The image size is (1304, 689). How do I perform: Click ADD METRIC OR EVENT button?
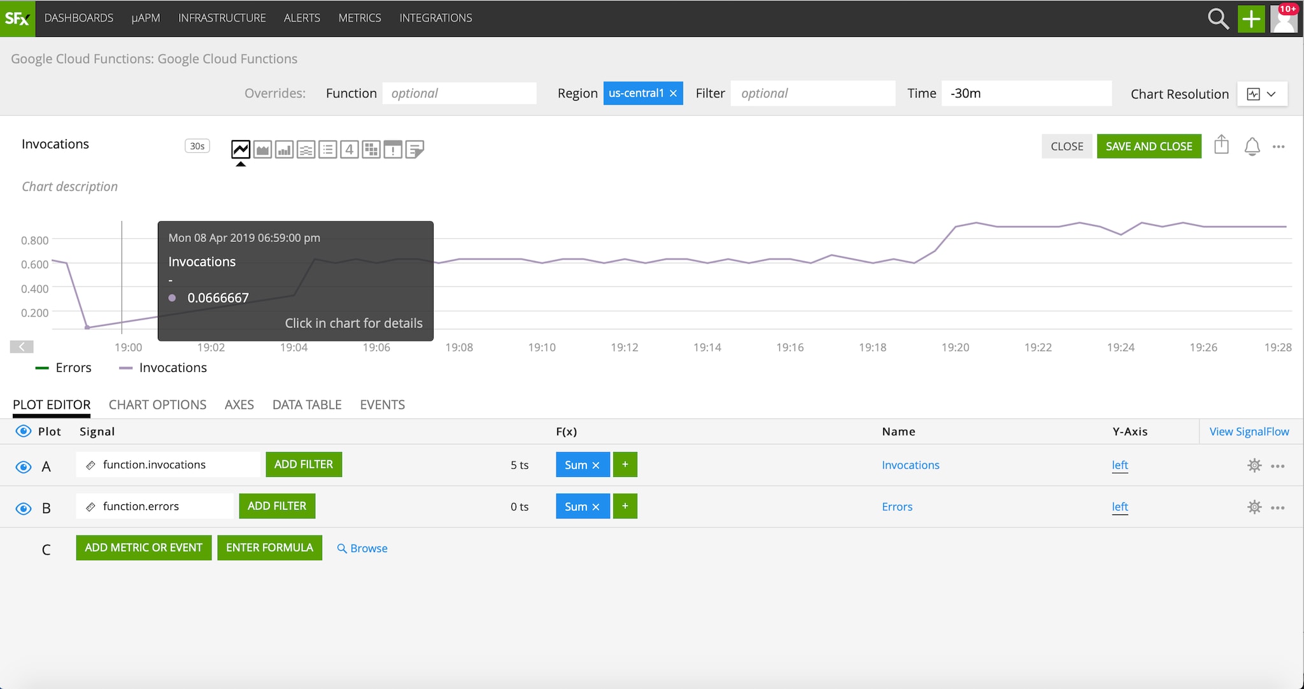(144, 548)
